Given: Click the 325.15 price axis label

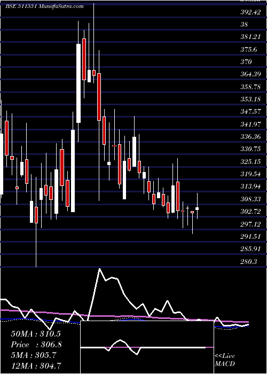Looking at the screenshot, I should [250, 162].
